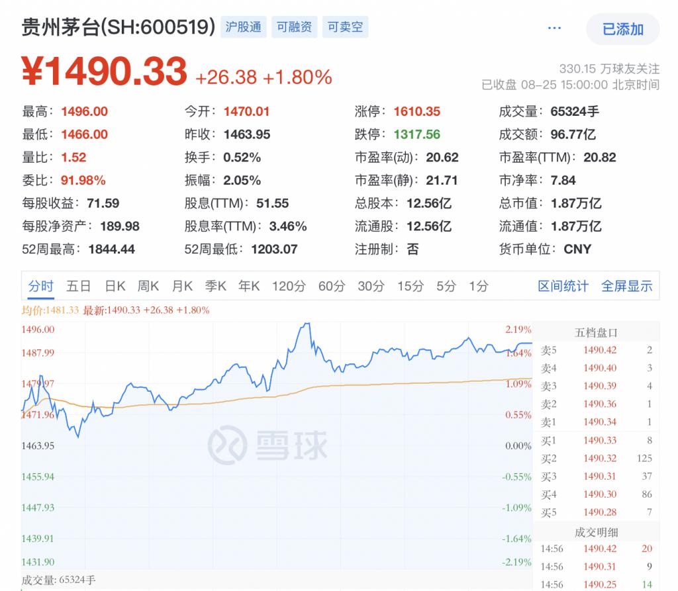Click the 330.15 万球友关注 follower count
678x591 pixels.
[x=609, y=69]
